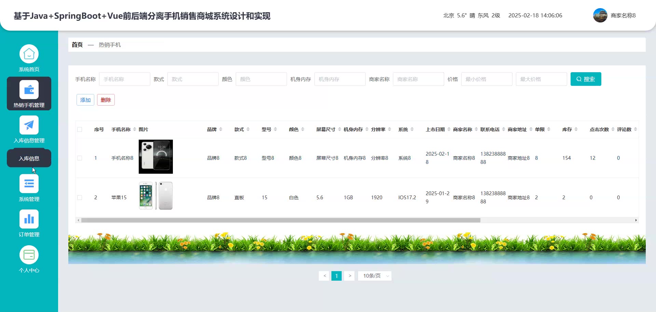Toggle the select-all checkbox in table header
The width and height of the screenshot is (656, 312).
coord(80,129)
